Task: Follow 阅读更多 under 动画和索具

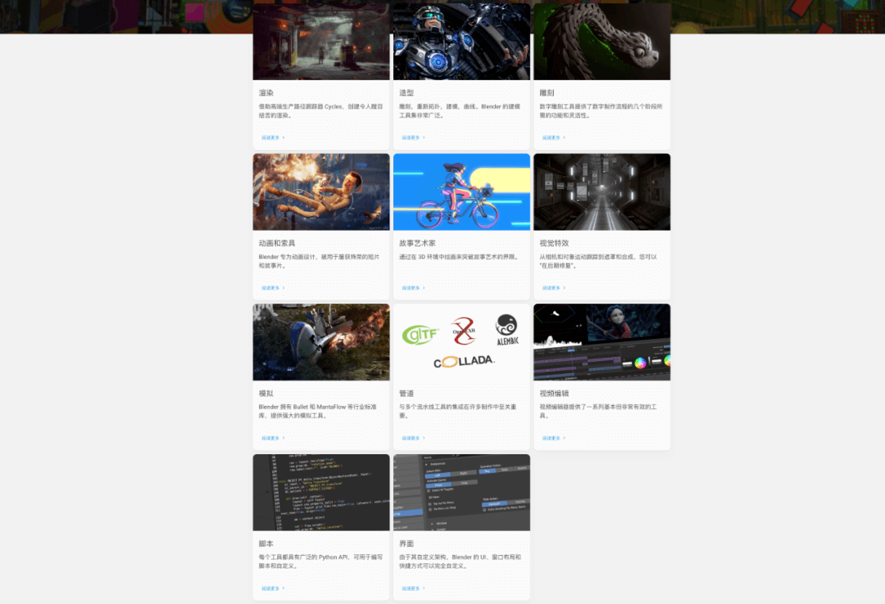Action: point(273,287)
